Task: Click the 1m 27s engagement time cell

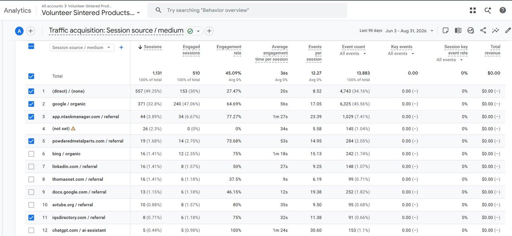Action: (x=280, y=117)
